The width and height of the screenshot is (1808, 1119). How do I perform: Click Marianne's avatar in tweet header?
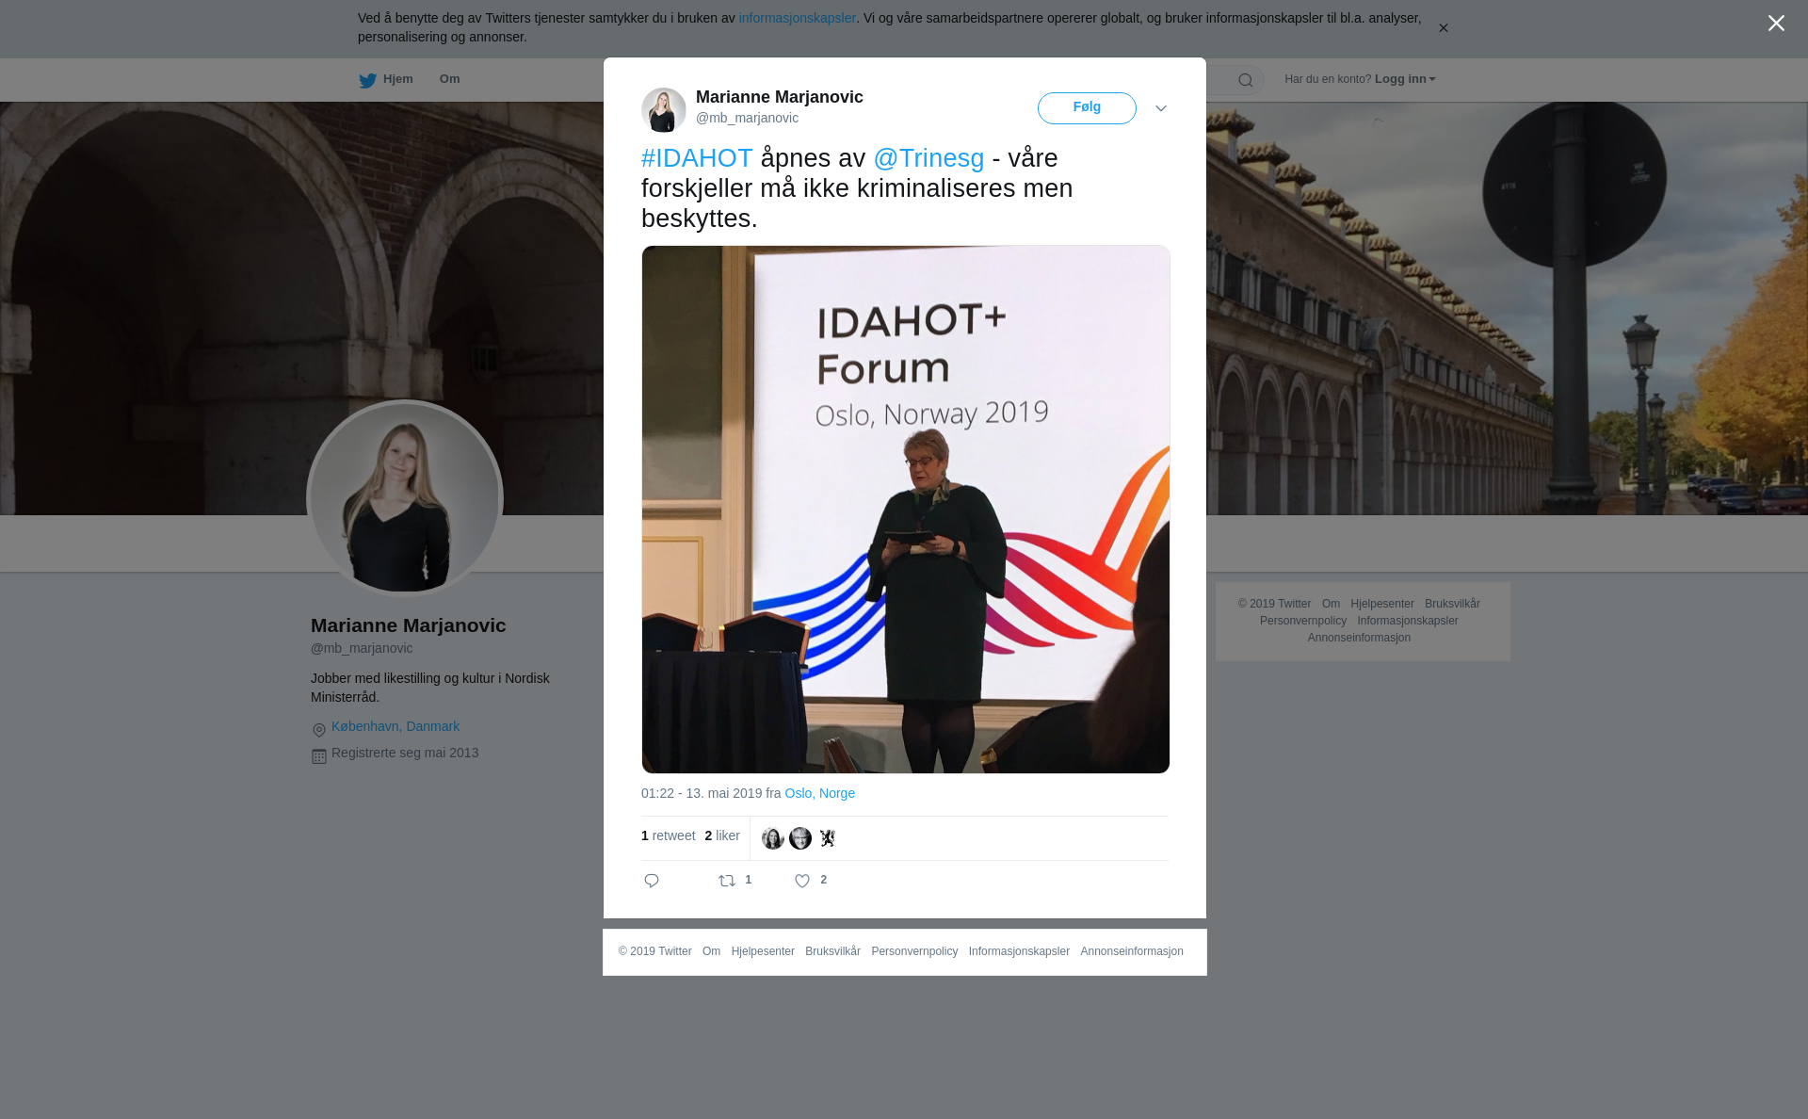(664, 110)
